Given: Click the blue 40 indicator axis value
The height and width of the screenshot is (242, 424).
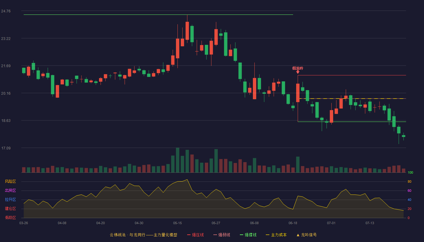Looking at the screenshot, I should tap(409, 200).
